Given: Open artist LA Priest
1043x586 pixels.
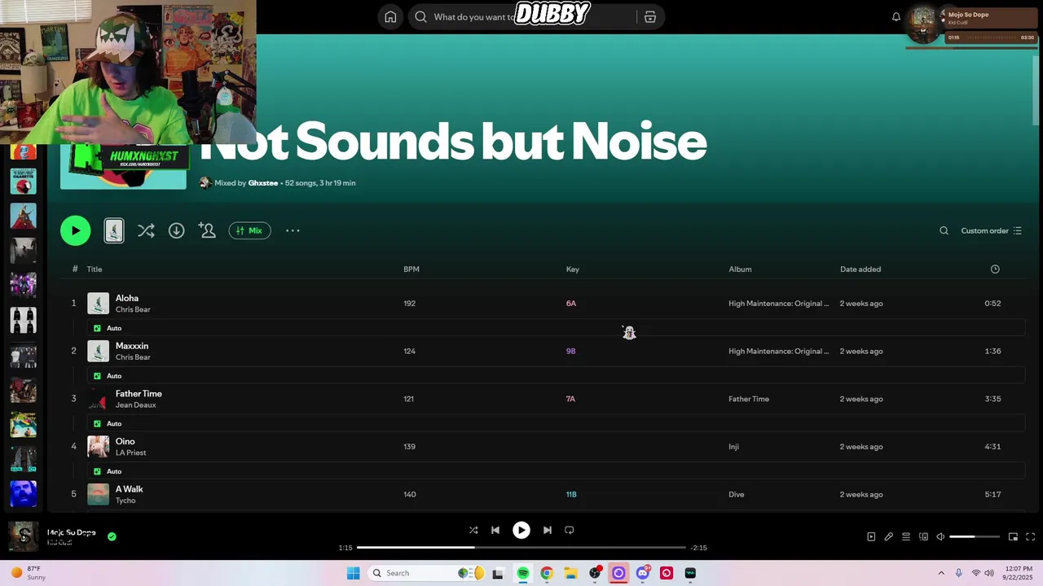Looking at the screenshot, I should 131,453.
